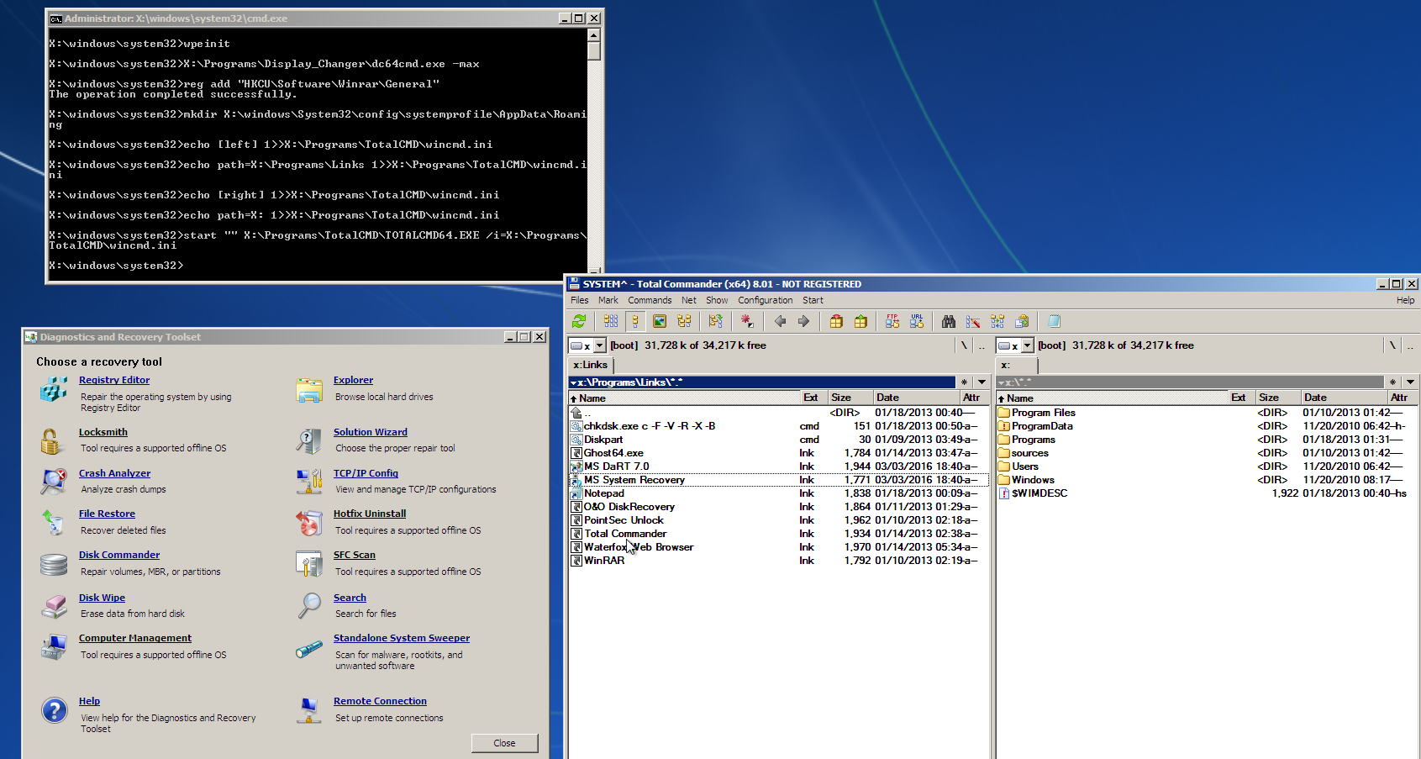Open the Configuration menu
This screenshot has height=759, width=1421.
[766, 300]
